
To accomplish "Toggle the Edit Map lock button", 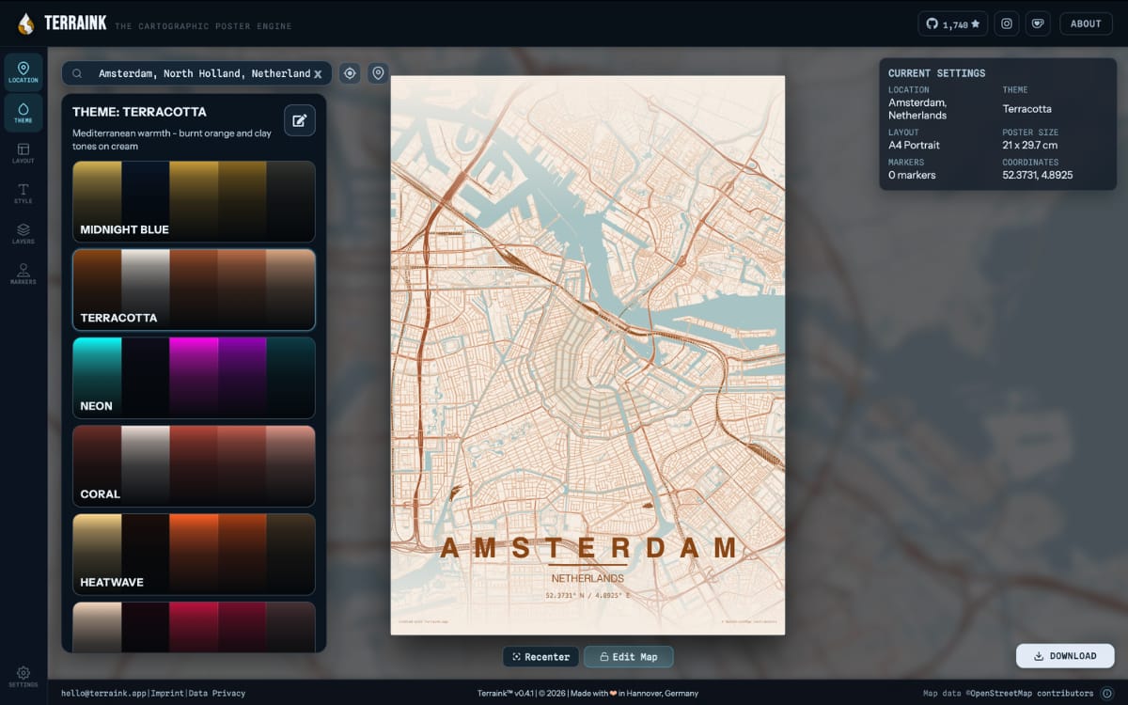I will (628, 656).
